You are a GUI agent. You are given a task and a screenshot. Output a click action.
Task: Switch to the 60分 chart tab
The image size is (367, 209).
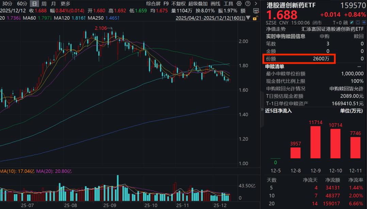tap(22, 4)
